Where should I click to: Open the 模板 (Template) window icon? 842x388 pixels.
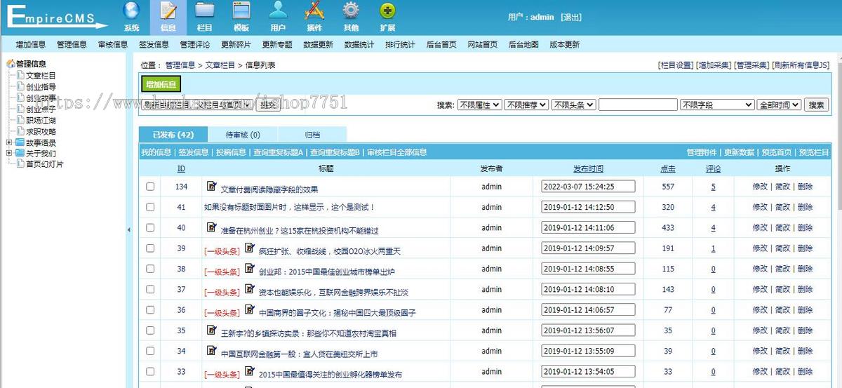(x=241, y=11)
